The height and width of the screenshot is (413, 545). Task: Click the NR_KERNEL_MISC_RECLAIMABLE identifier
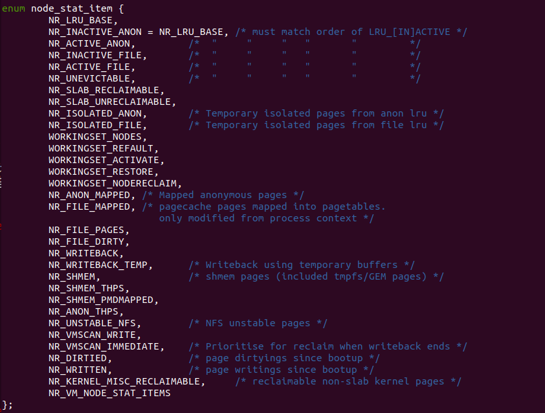[x=127, y=381]
